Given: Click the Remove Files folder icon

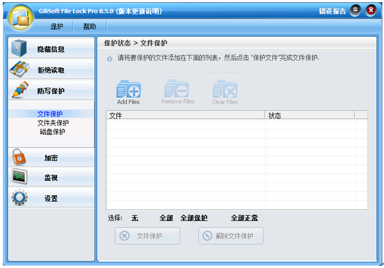Looking at the screenshot, I should click(177, 89).
